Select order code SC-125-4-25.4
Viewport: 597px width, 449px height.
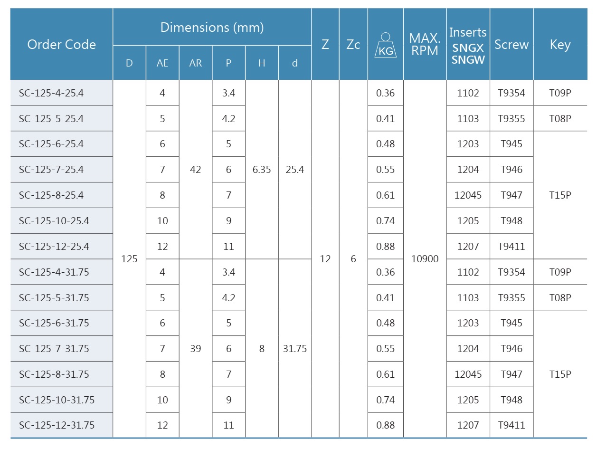[x=51, y=93]
